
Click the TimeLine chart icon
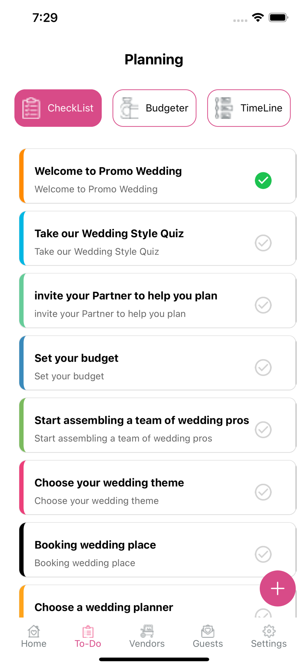pyautogui.click(x=224, y=108)
